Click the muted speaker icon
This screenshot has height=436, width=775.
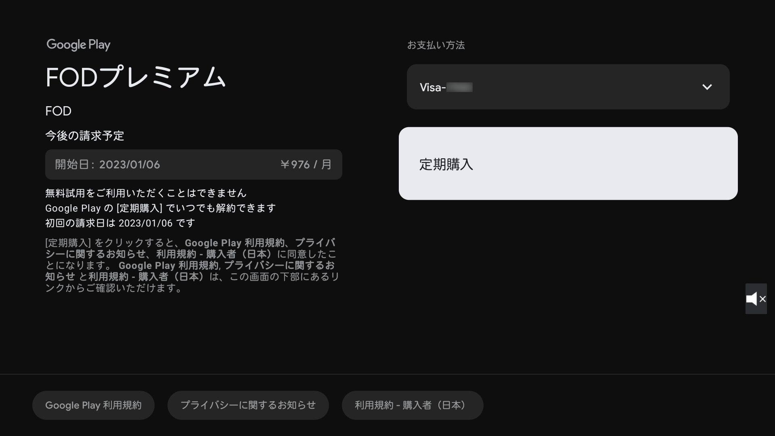click(x=756, y=299)
